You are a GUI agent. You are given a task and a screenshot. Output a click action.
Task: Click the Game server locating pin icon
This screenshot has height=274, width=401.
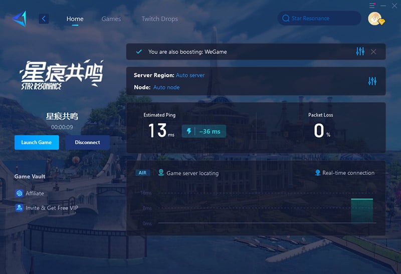point(161,172)
